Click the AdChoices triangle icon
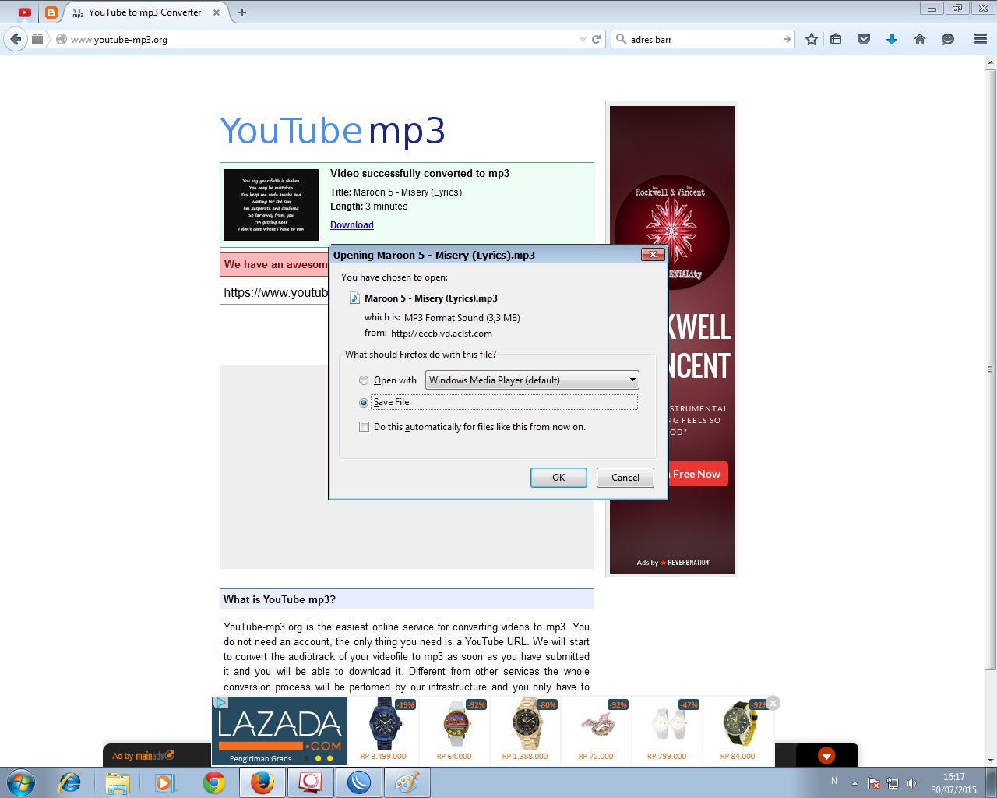This screenshot has height=798, width=997. pyautogui.click(x=220, y=702)
